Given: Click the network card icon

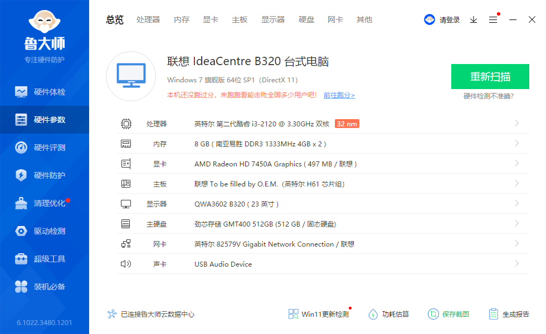Looking at the screenshot, I should (x=126, y=244).
